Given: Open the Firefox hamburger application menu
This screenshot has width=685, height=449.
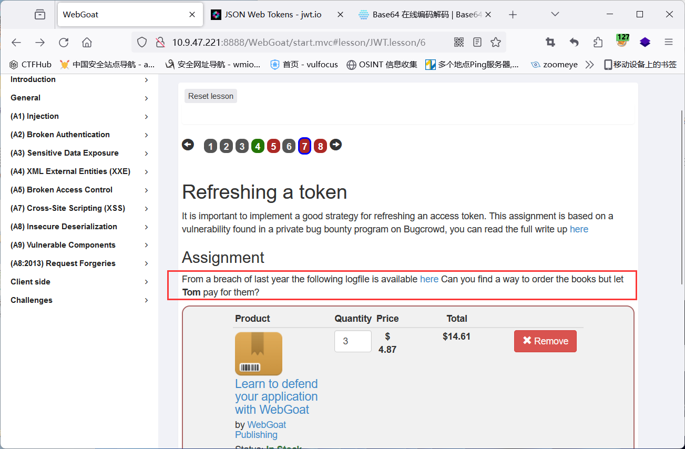Looking at the screenshot, I should click(669, 43).
